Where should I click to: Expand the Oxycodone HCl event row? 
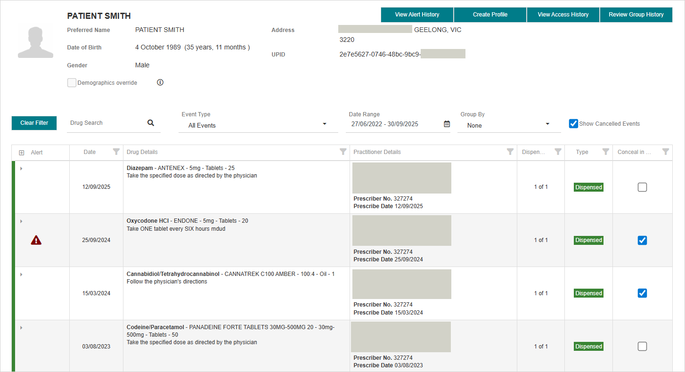coord(21,221)
